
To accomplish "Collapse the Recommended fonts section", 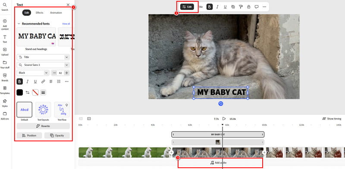I will pyautogui.click(x=19, y=24).
